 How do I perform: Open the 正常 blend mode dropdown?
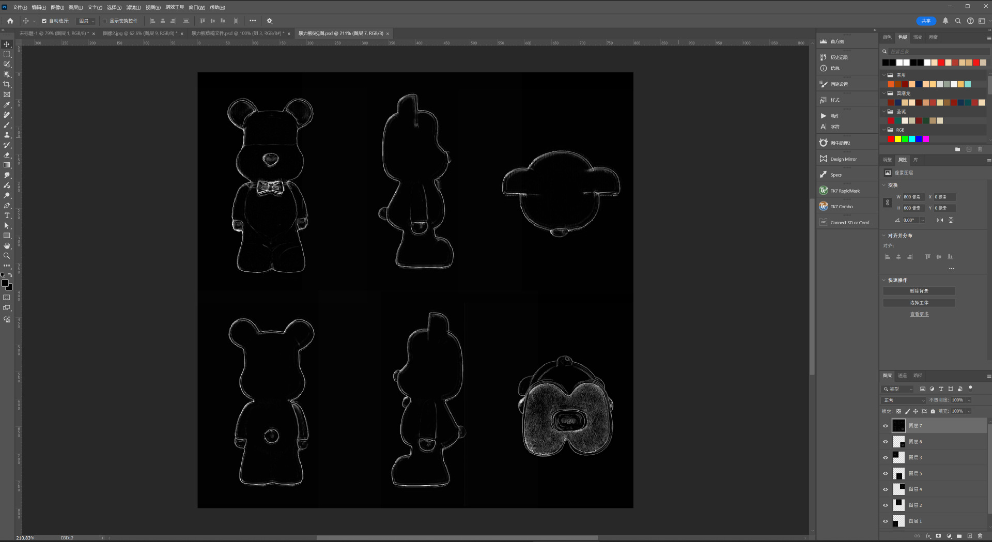click(904, 400)
